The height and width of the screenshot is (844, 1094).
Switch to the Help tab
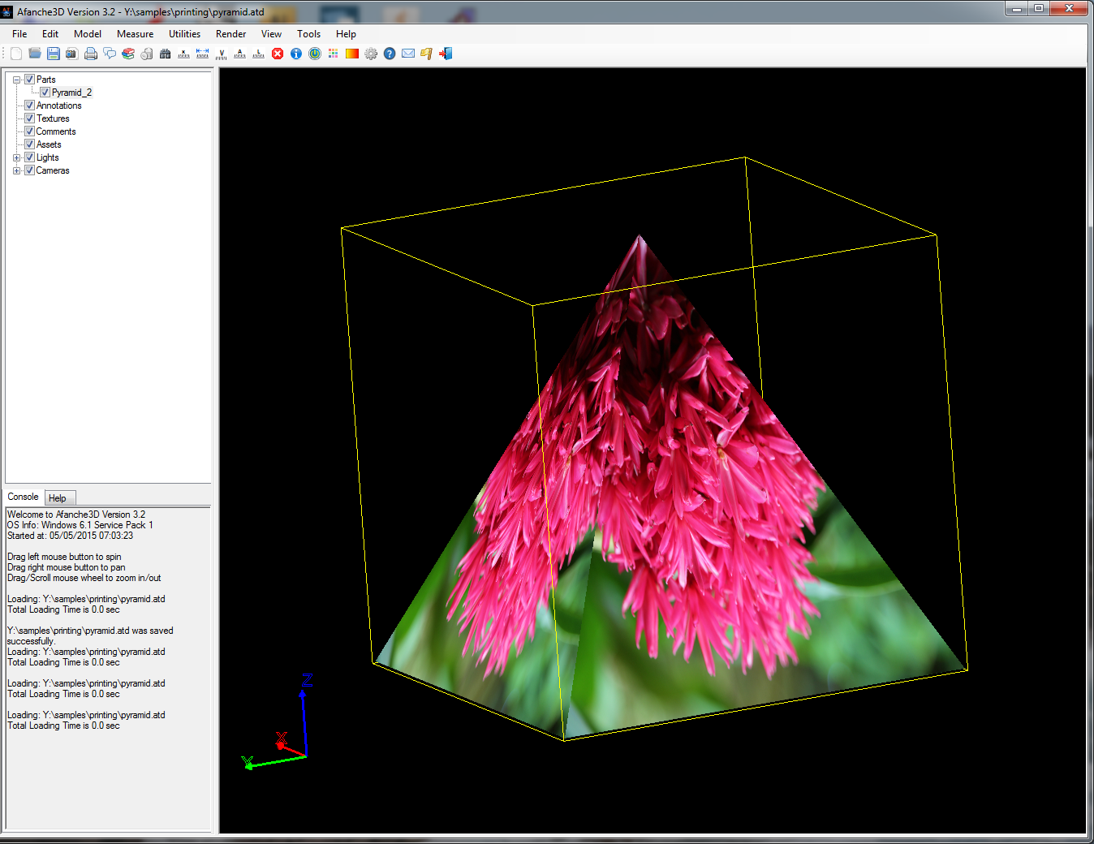[x=58, y=498]
